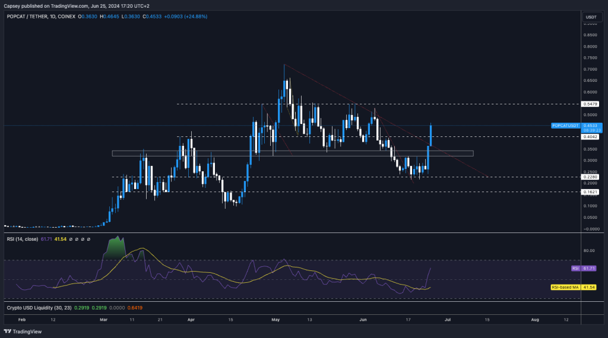The image size is (608, 338).
Task: Click the TradingView logo at bottom left
Action: click(23, 331)
